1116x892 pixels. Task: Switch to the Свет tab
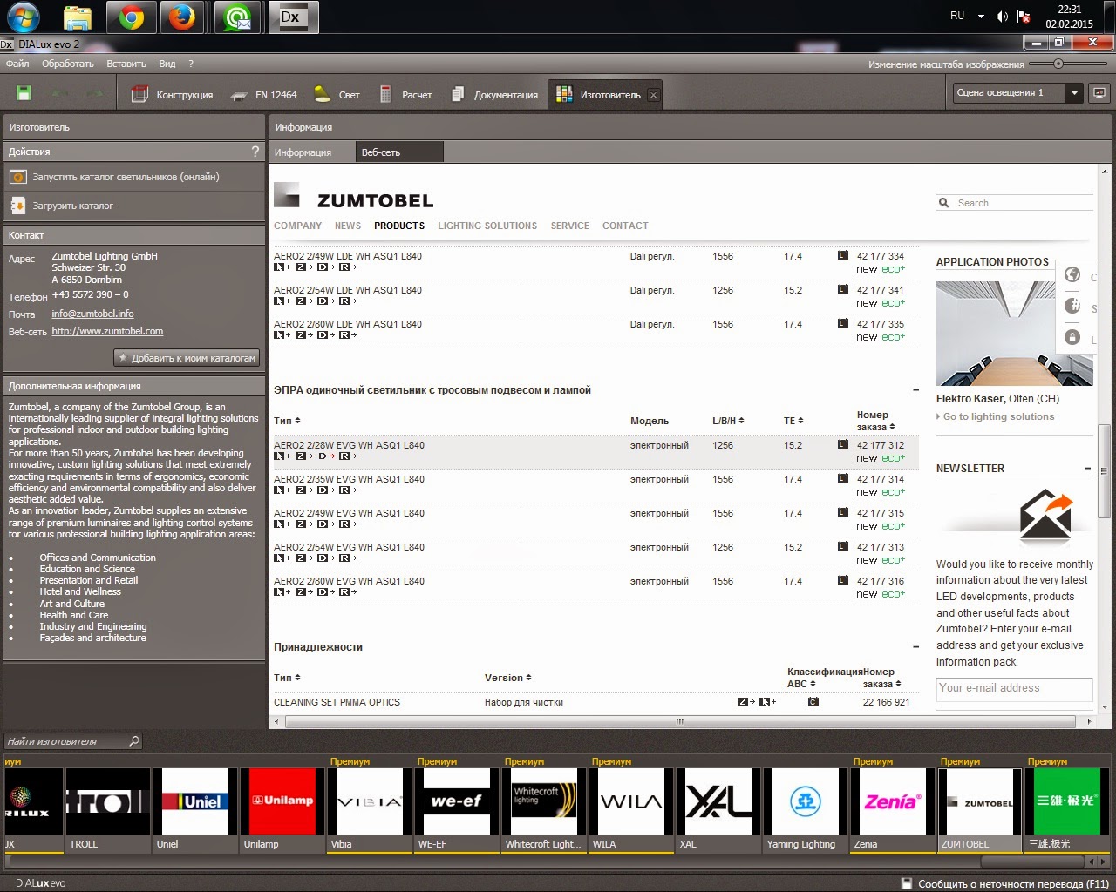point(337,95)
